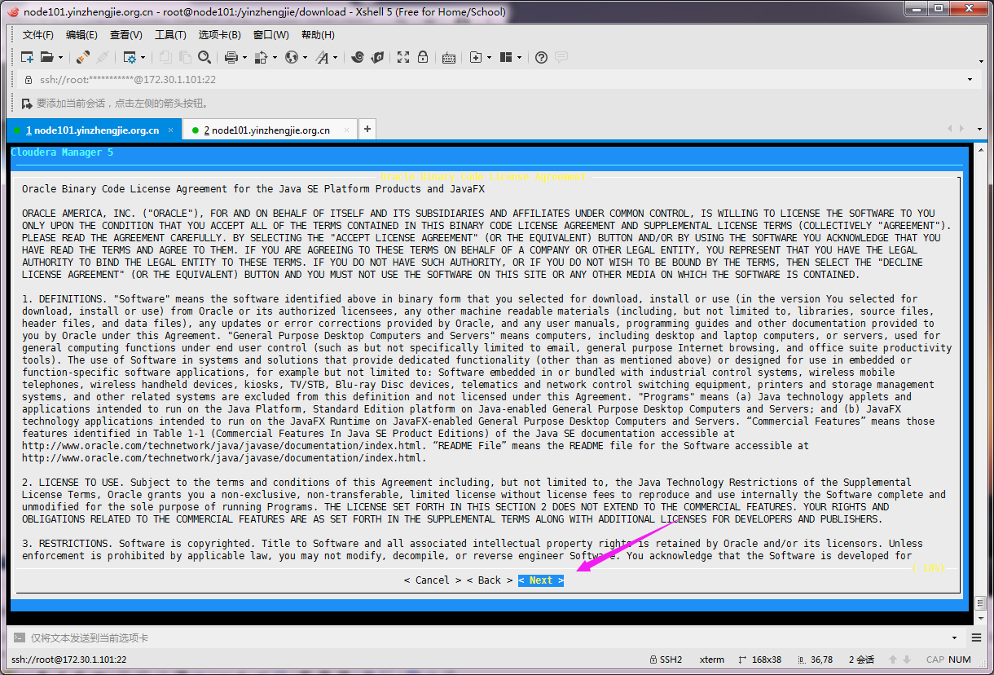Screen dimensions: 994x675
Task: Click the connect/reconnect plug icon
Action: coord(83,57)
